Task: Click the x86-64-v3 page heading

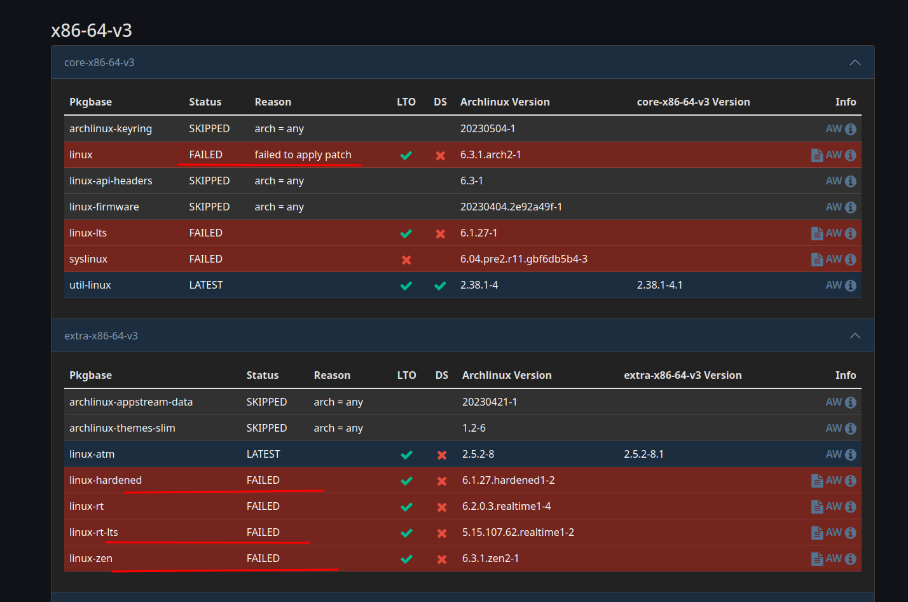Action: coord(92,30)
